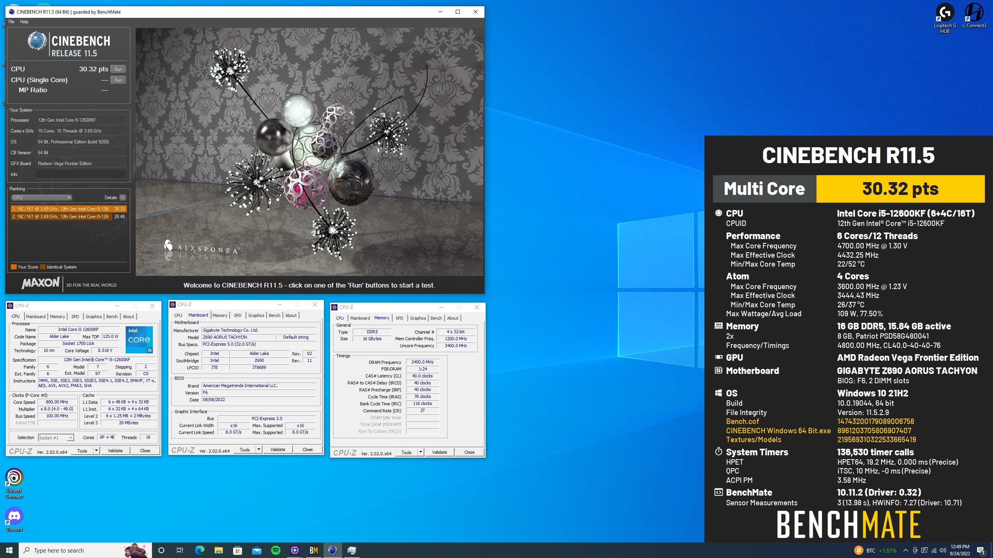Image resolution: width=993 pixels, height=558 pixels.
Task: Open the Mail app from the taskbar
Action: click(256, 550)
